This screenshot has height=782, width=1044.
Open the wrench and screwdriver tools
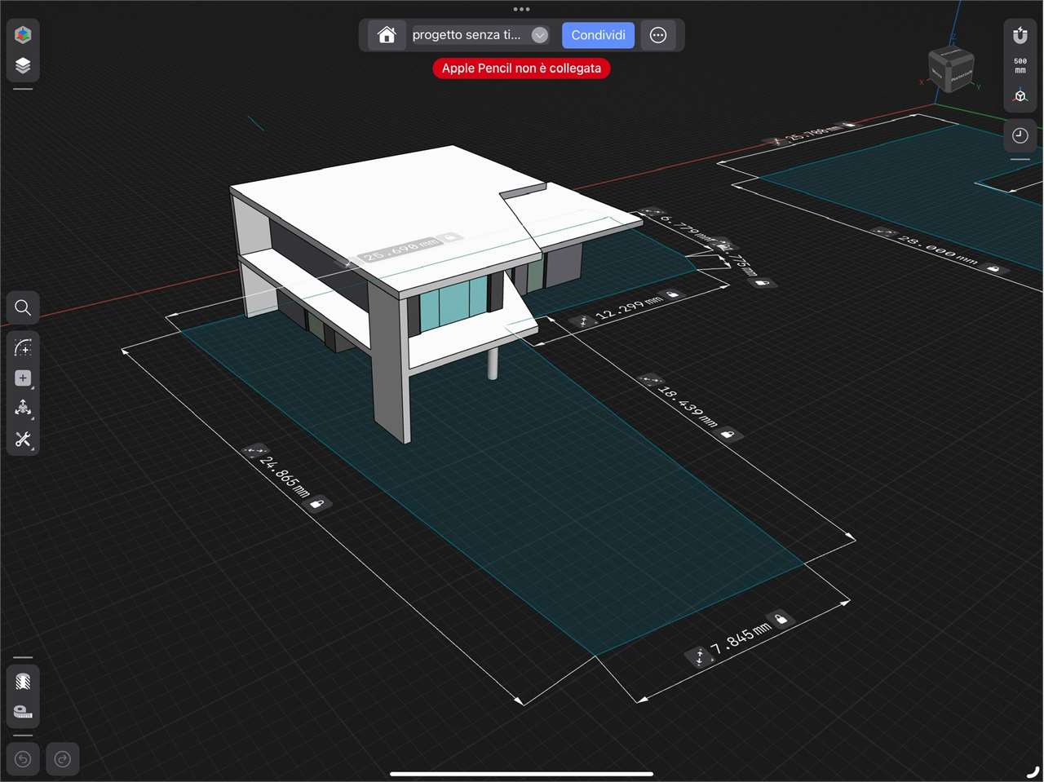pyautogui.click(x=23, y=440)
